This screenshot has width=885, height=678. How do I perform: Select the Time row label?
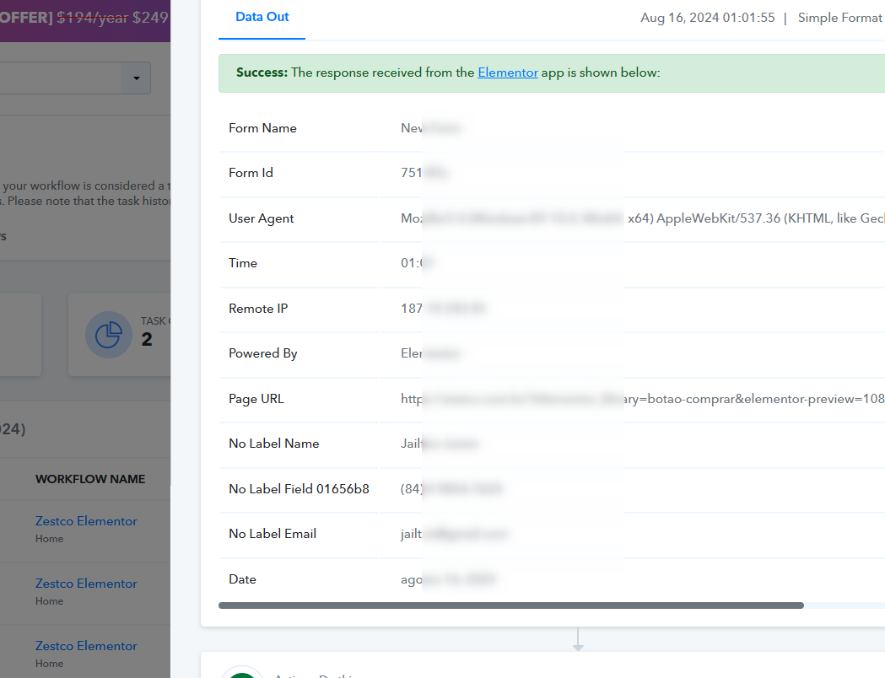pos(243,263)
